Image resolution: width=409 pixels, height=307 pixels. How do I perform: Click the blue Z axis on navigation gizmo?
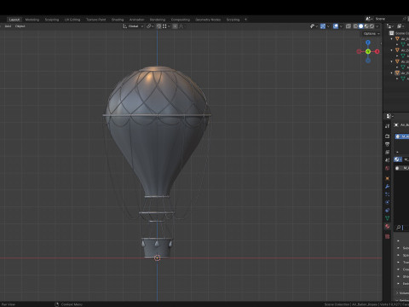[368, 43]
